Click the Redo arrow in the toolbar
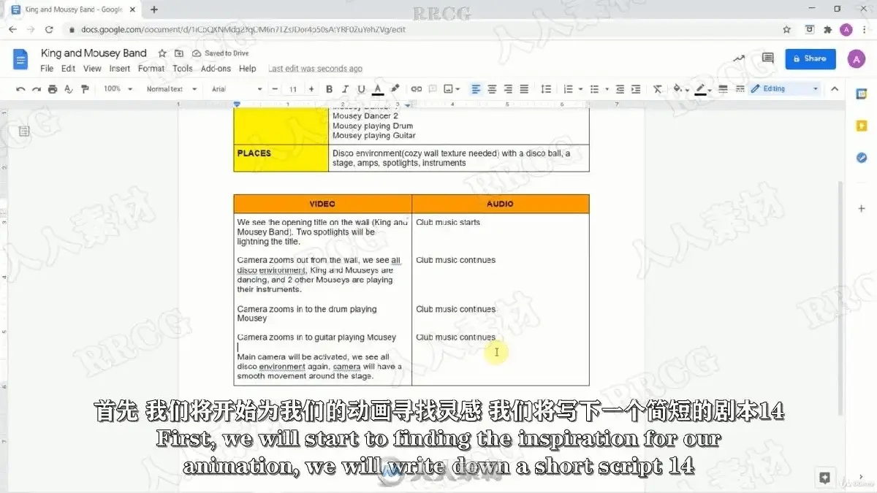Screen dimensions: 877x493 coord(37,89)
